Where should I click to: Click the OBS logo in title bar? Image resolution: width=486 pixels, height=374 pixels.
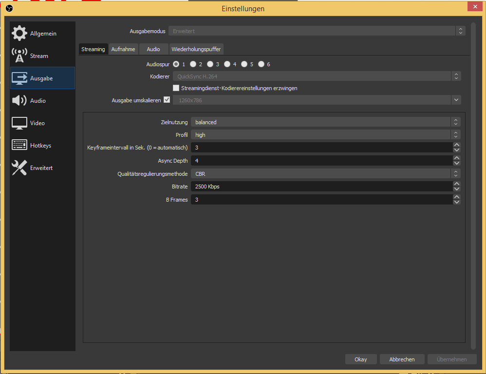click(x=9, y=8)
